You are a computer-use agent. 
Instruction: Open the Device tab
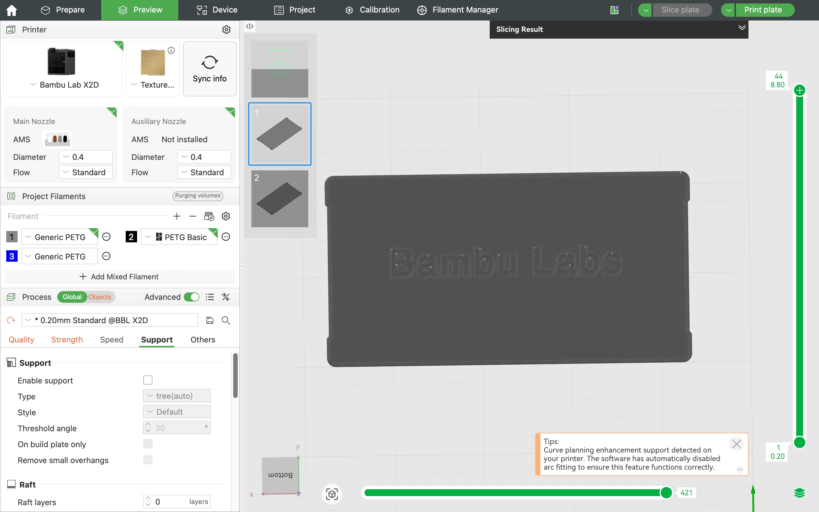pyautogui.click(x=217, y=10)
